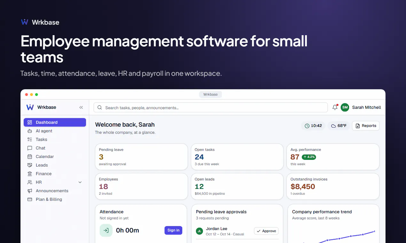Click the JL avatar for Jordan Lee

coord(199,231)
